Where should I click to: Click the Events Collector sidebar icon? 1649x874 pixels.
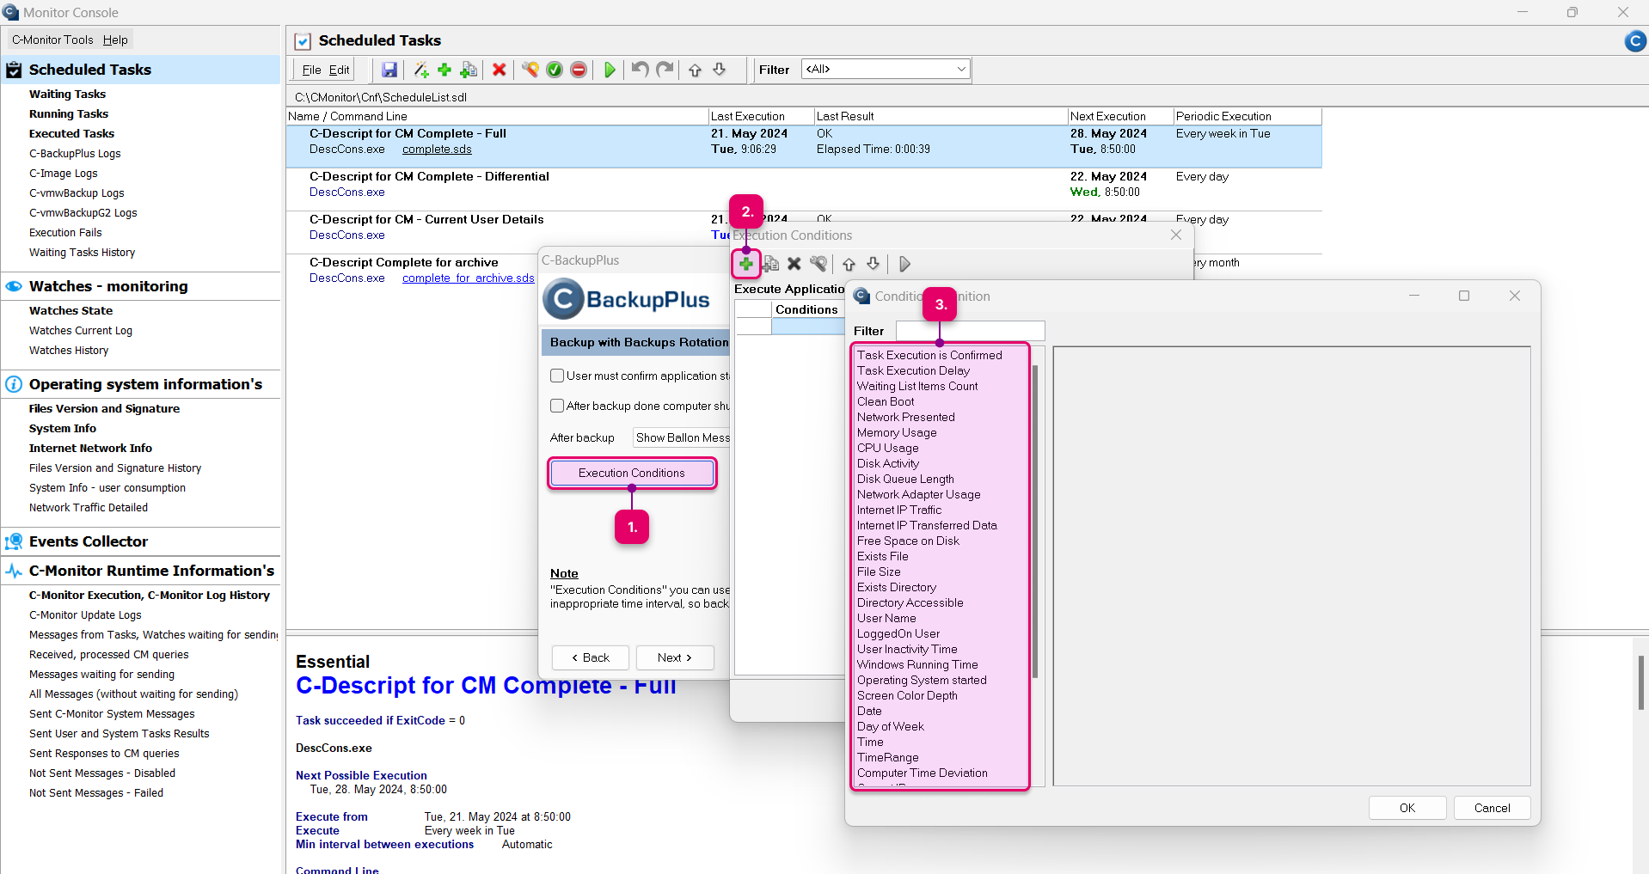click(x=14, y=541)
